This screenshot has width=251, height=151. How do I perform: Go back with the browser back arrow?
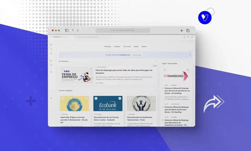[73, 30]
